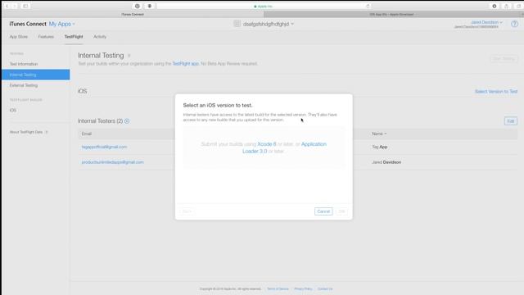The height and width of the screenshot is (295, 524).
Task: Open Privacy Policy footer link
Action: pyautogui.click(x=304, y=289)
